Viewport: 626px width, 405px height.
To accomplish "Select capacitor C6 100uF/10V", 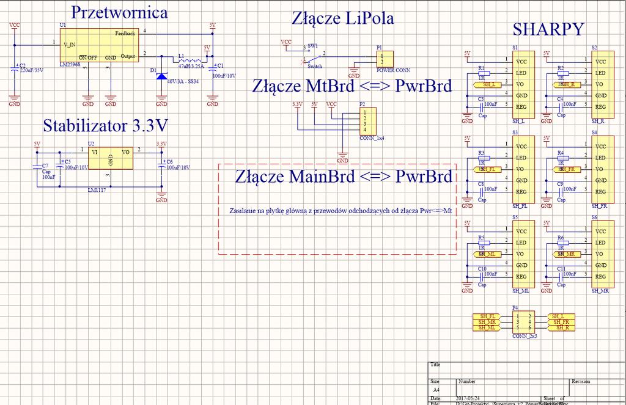I will click(x=161, y=165).
